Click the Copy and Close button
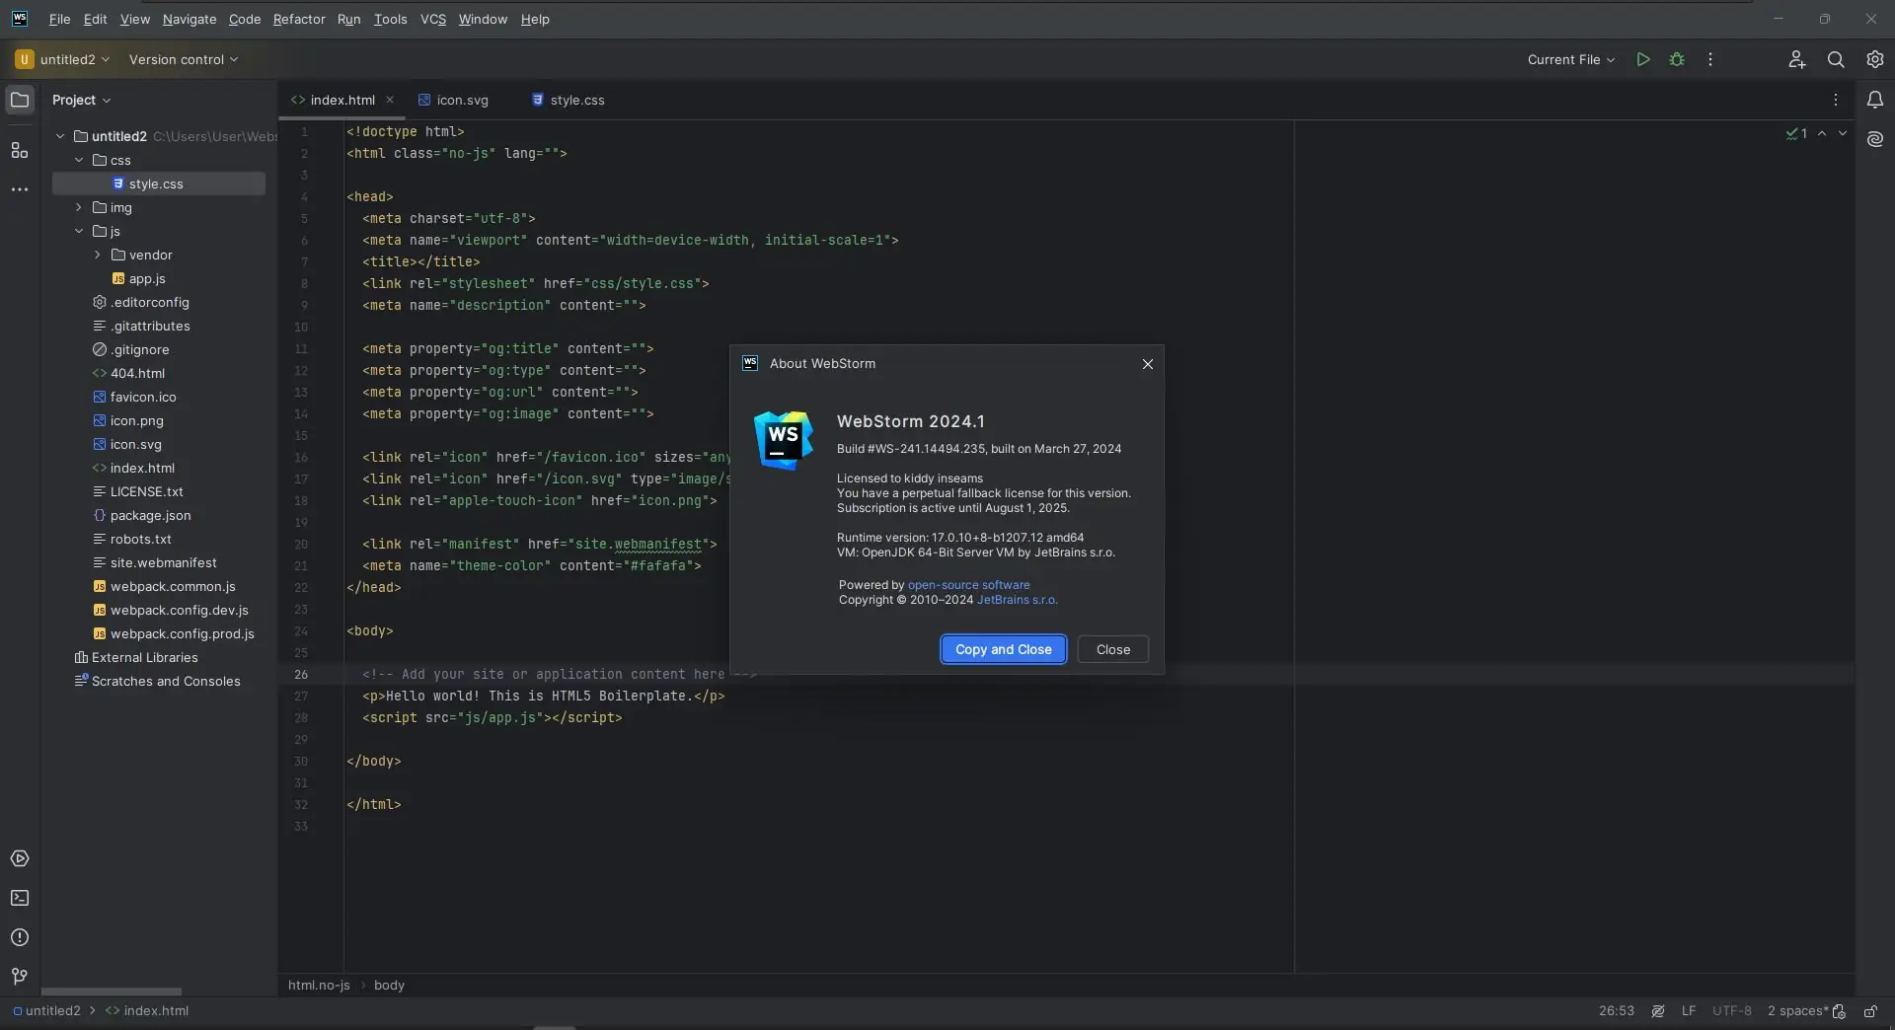Screen dimensions: 1895x1030 [x=1003, y=649]
